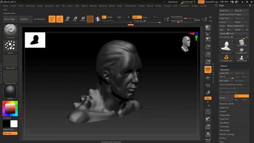Toggle Draw mode button
The image size is (254, 143).
coord(60,19)
